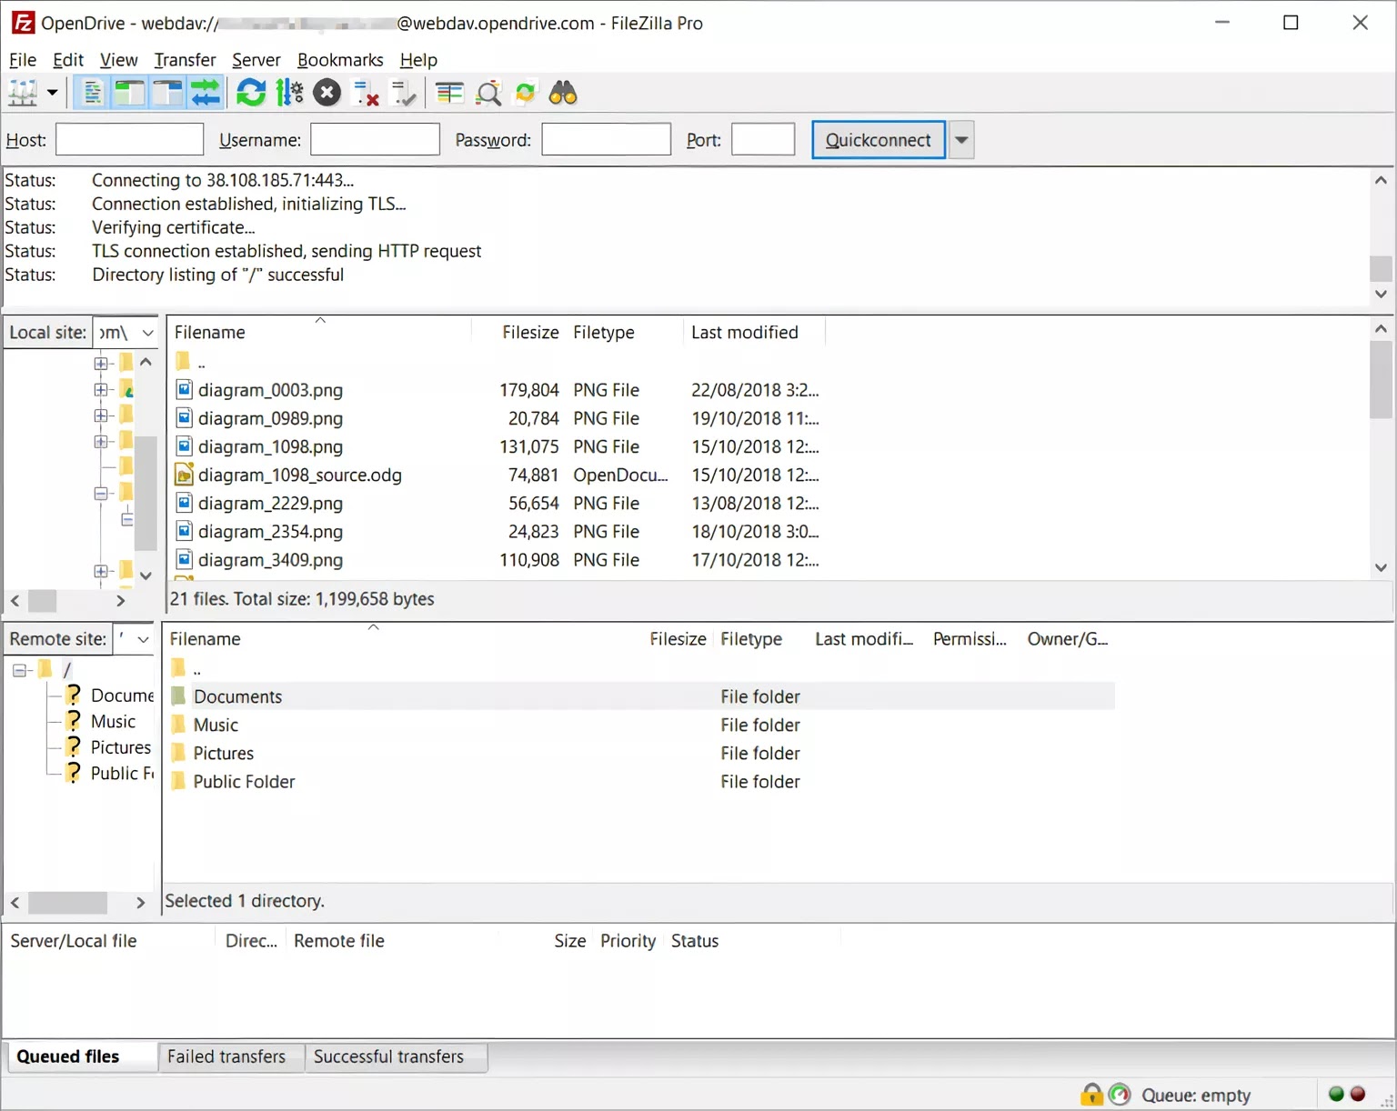Open the Quickconnect history dropdown arrow

coord(961,140)
